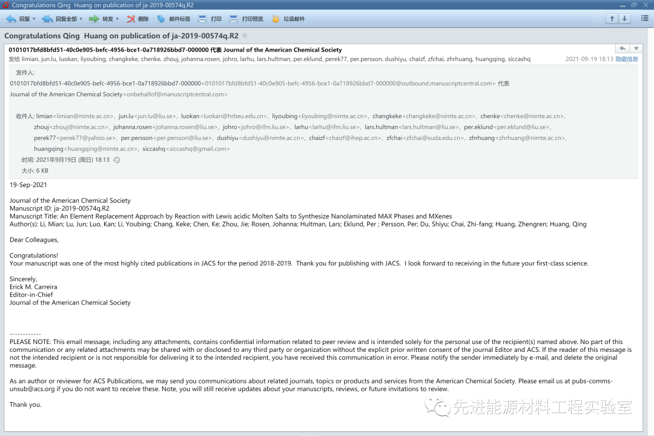Click recipient limian@nimte.ac.cn
This screenshot has height=436, width=654.
(x=84, y=116)
